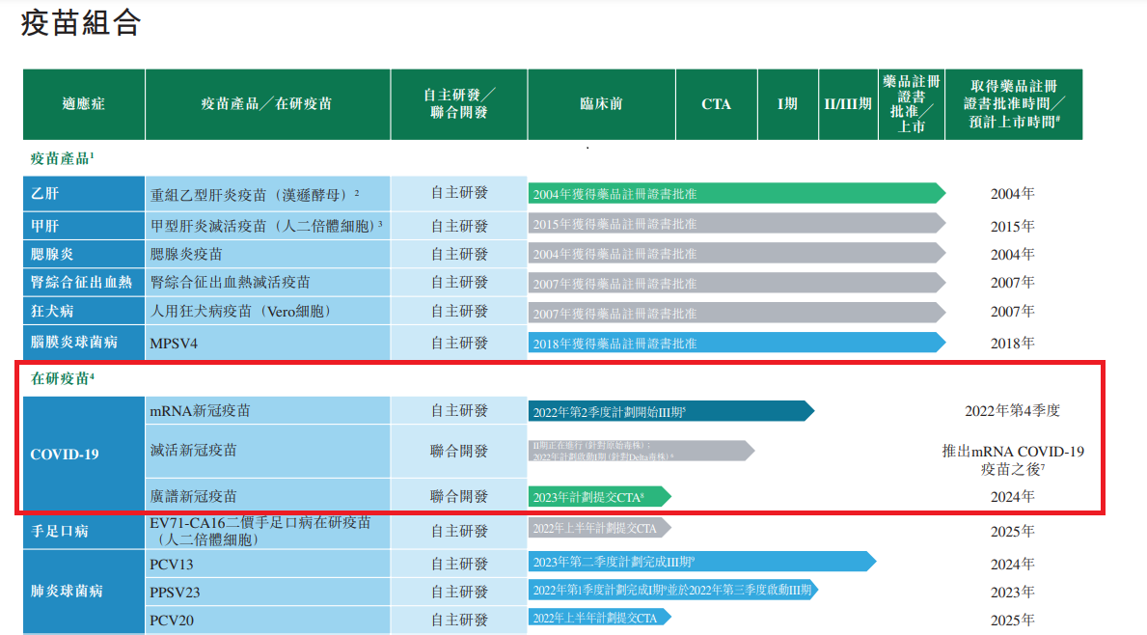The width and height of the screenshot is (1147, 635).
Task: Select the "乙肝" indication cell
Action: click(x=84, y=193)
